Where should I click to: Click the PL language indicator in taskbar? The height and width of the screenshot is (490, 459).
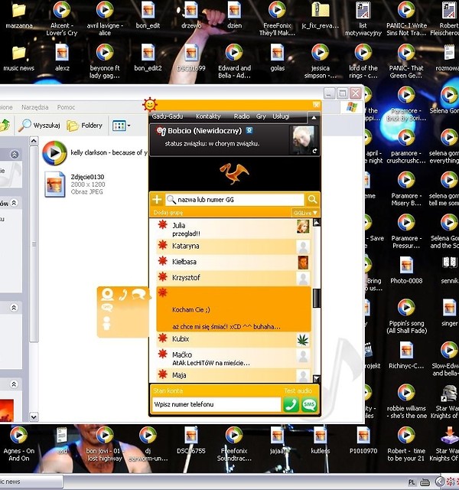[x=412, y=482]
